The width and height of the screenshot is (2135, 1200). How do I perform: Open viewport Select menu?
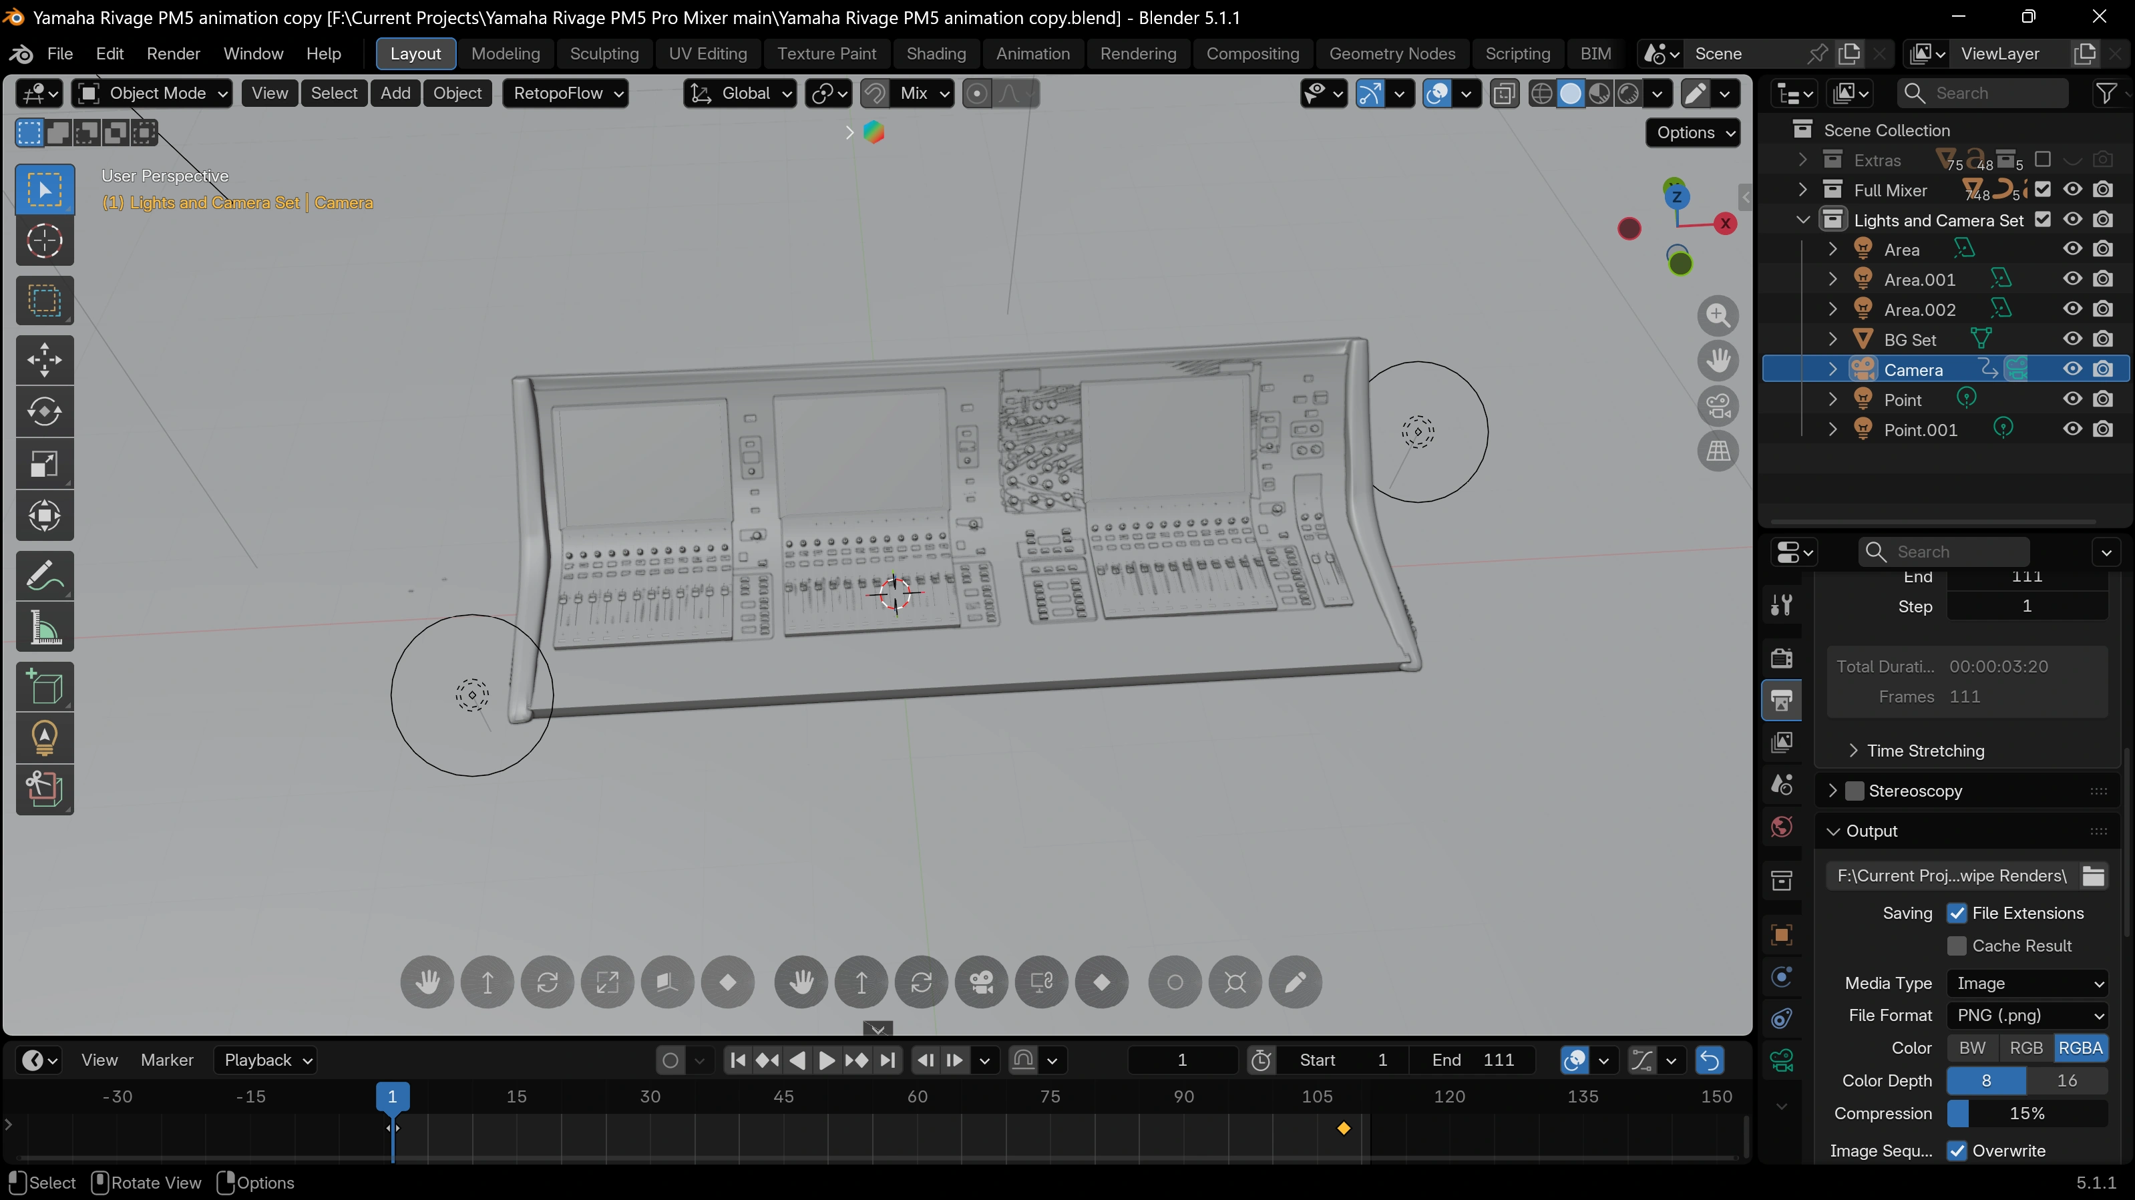point(334,93)
